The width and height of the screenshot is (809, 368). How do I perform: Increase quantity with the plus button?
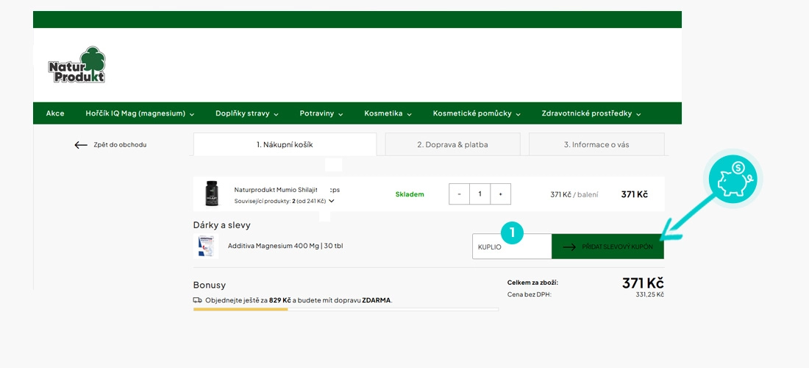[500, 194]
